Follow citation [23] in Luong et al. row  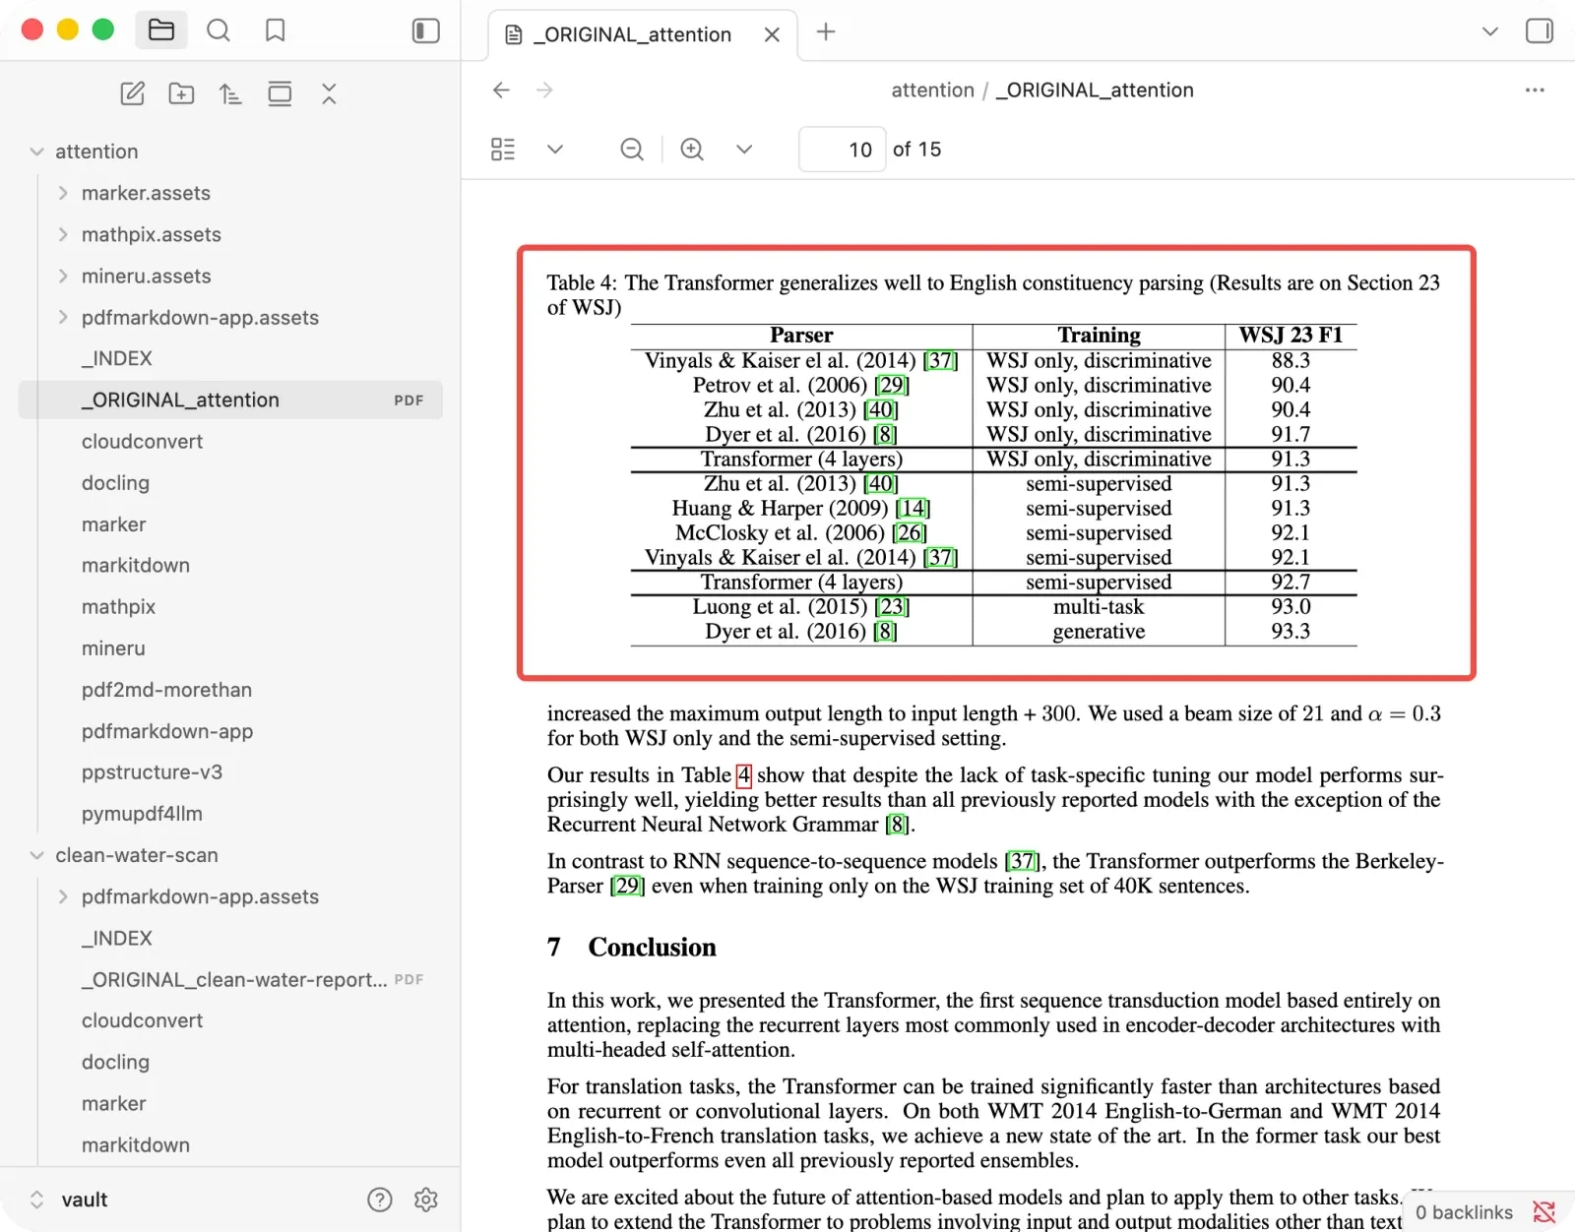click(x=892, y=606)
